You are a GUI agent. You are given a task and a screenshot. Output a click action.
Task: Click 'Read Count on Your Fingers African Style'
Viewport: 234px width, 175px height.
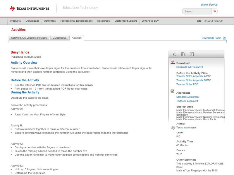pyautogui.click(x=40, y=114)
